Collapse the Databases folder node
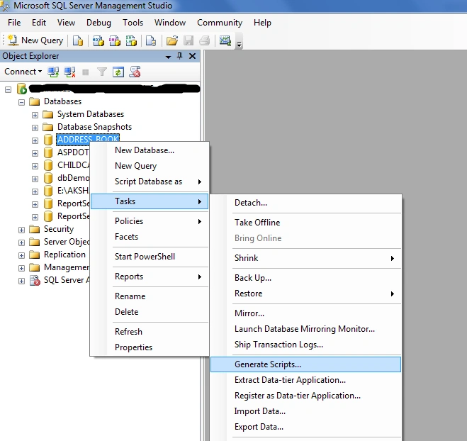This screenshot has height=441, width=467. (x=21, y=102)
